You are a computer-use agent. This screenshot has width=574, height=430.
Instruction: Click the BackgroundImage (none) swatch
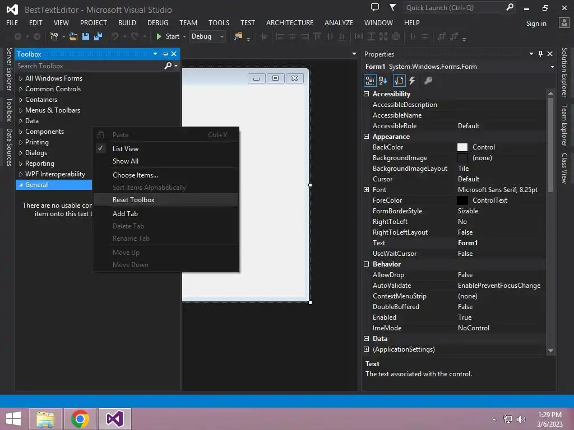pyautogui.click(x=462, y=157)
